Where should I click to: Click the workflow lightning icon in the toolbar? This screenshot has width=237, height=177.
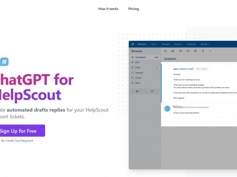(x=203, y=51)
